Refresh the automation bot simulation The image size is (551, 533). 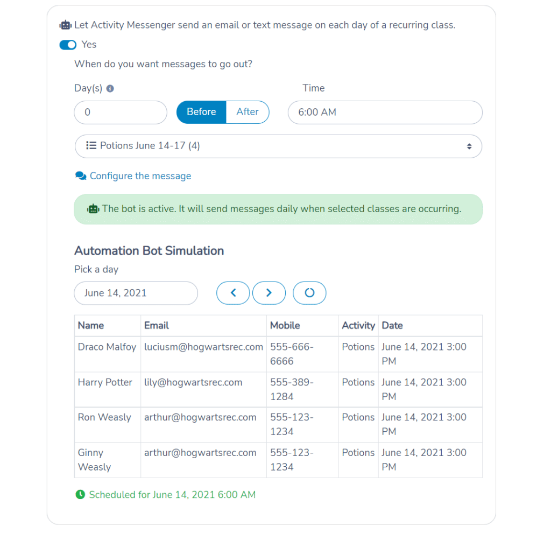[x=309, y=293]
